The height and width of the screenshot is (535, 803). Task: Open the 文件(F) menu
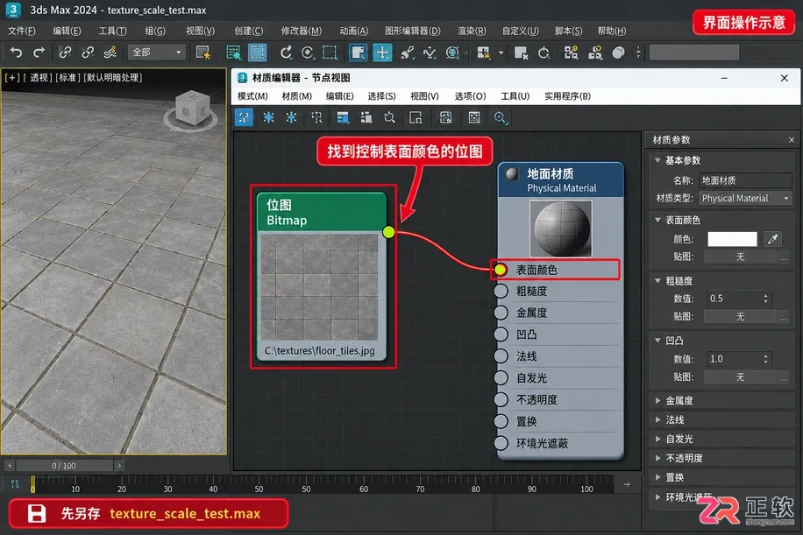tap(22, 31)
